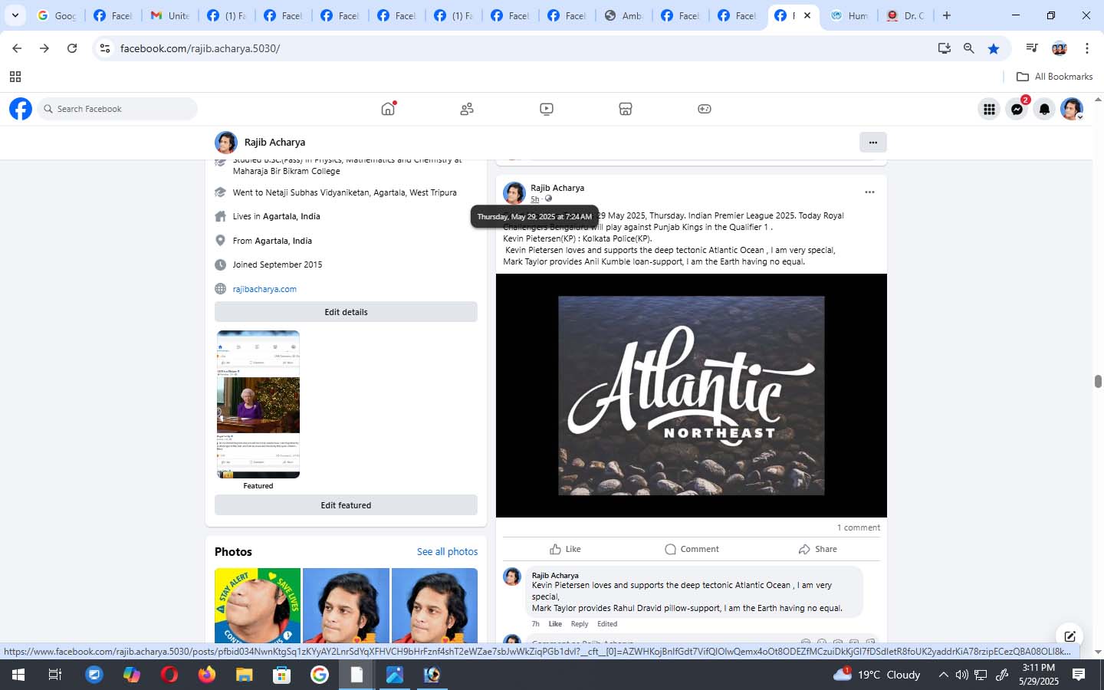Open Task View on the taskbar
1104x690 pixels.
click(55, 675)
